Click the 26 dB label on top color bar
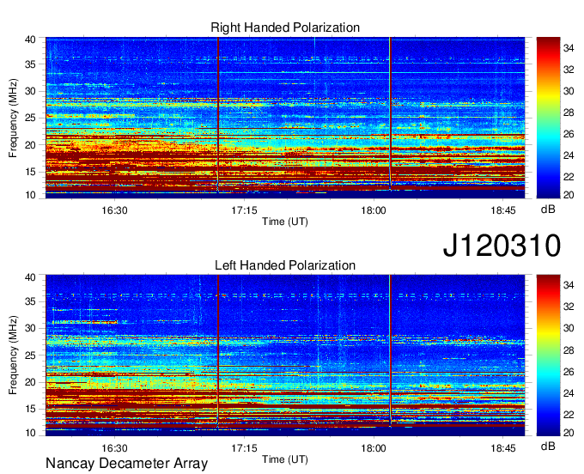The height and width of the screenshot is (474, 584). coord(569,134)
